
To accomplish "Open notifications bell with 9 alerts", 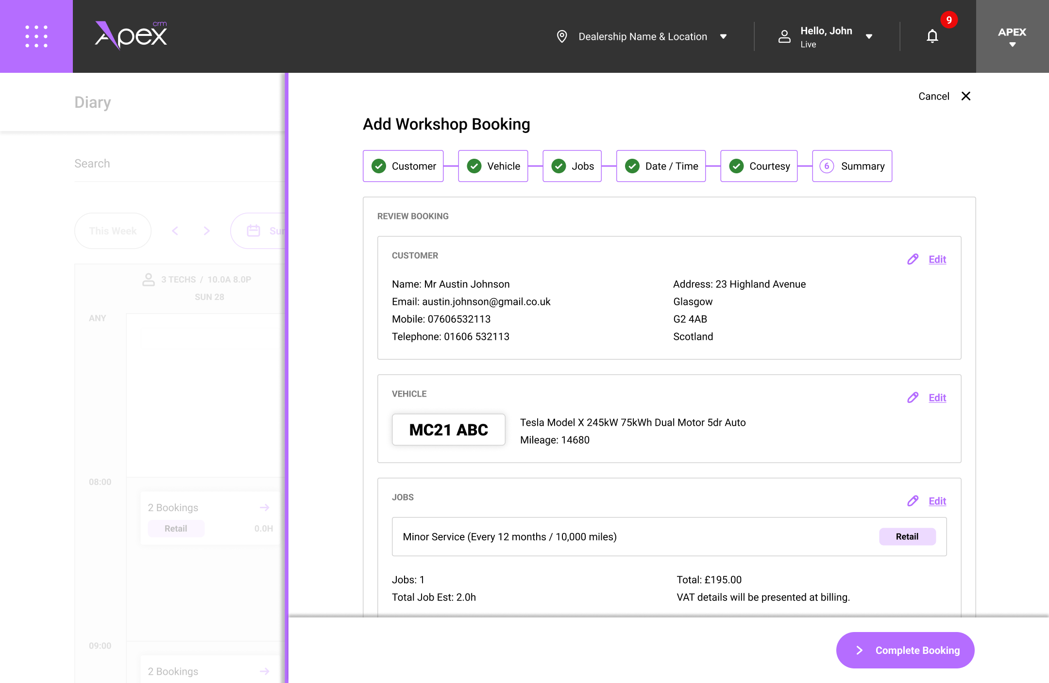I will pyautogui.click(x=932, y=36).
